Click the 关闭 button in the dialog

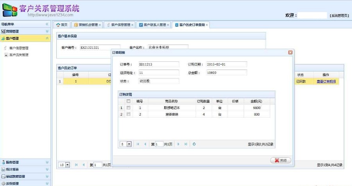click(280, 160)
